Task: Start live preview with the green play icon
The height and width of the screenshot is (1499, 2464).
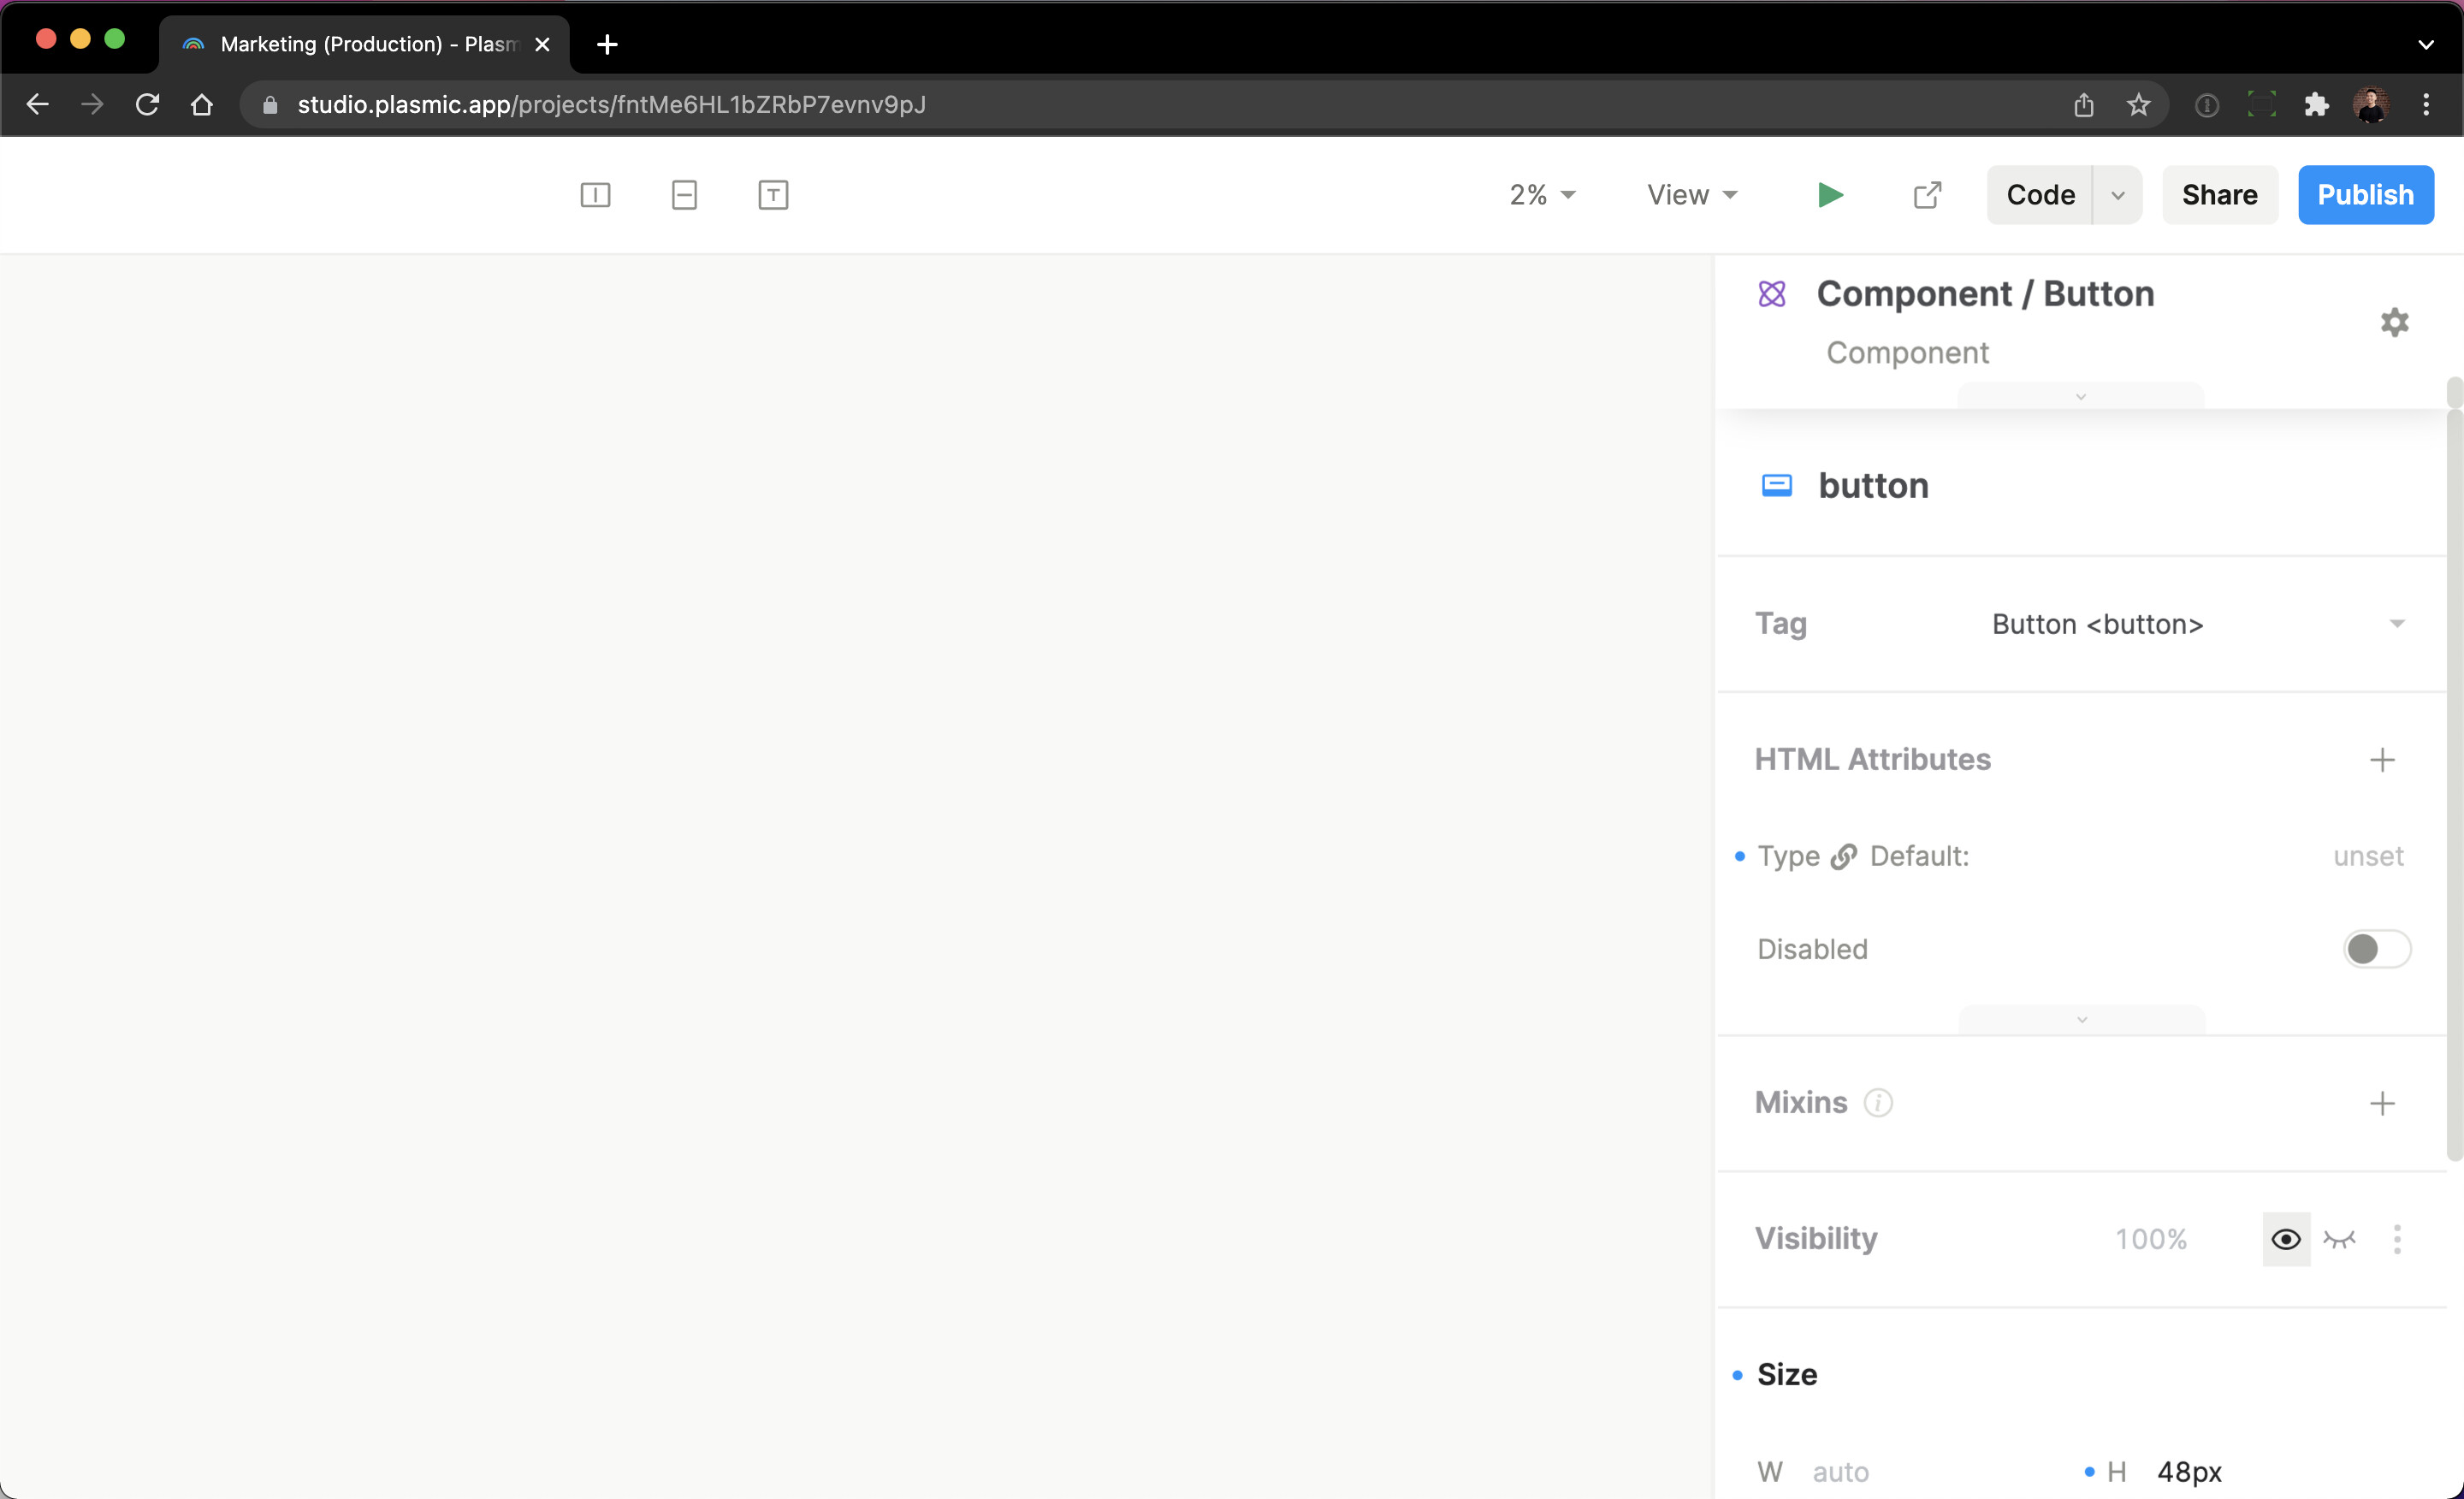Action: click(x=1830, y=195)
